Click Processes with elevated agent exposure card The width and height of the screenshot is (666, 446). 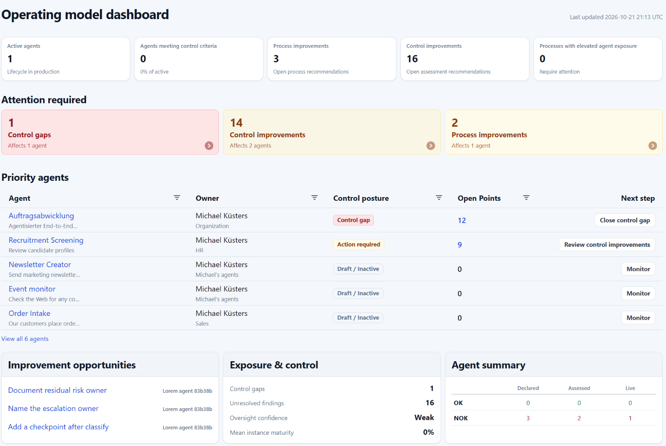tap(598, 59)
